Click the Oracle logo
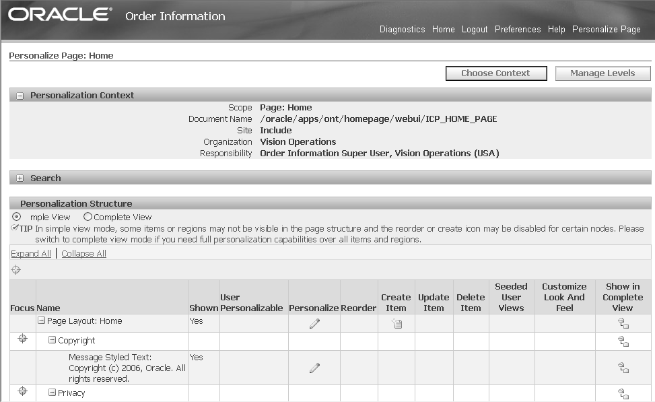The width and height of the screenshot is (655, 402). (x=60, y=14)
